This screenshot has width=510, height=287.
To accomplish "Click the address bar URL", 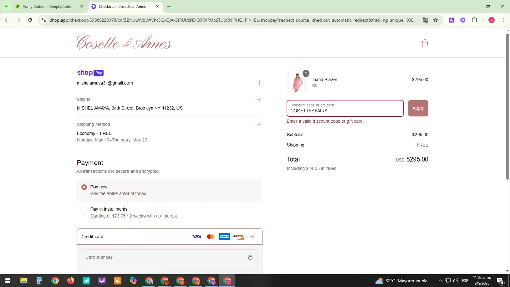I will click(233, 20).
